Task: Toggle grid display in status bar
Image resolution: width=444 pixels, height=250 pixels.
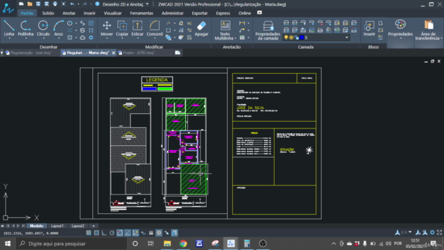Action: 96,233
